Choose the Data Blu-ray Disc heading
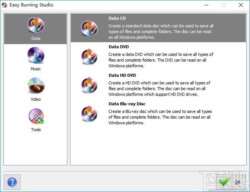Image resolution: width=250 pixels, height=192 pixels. 127,104
